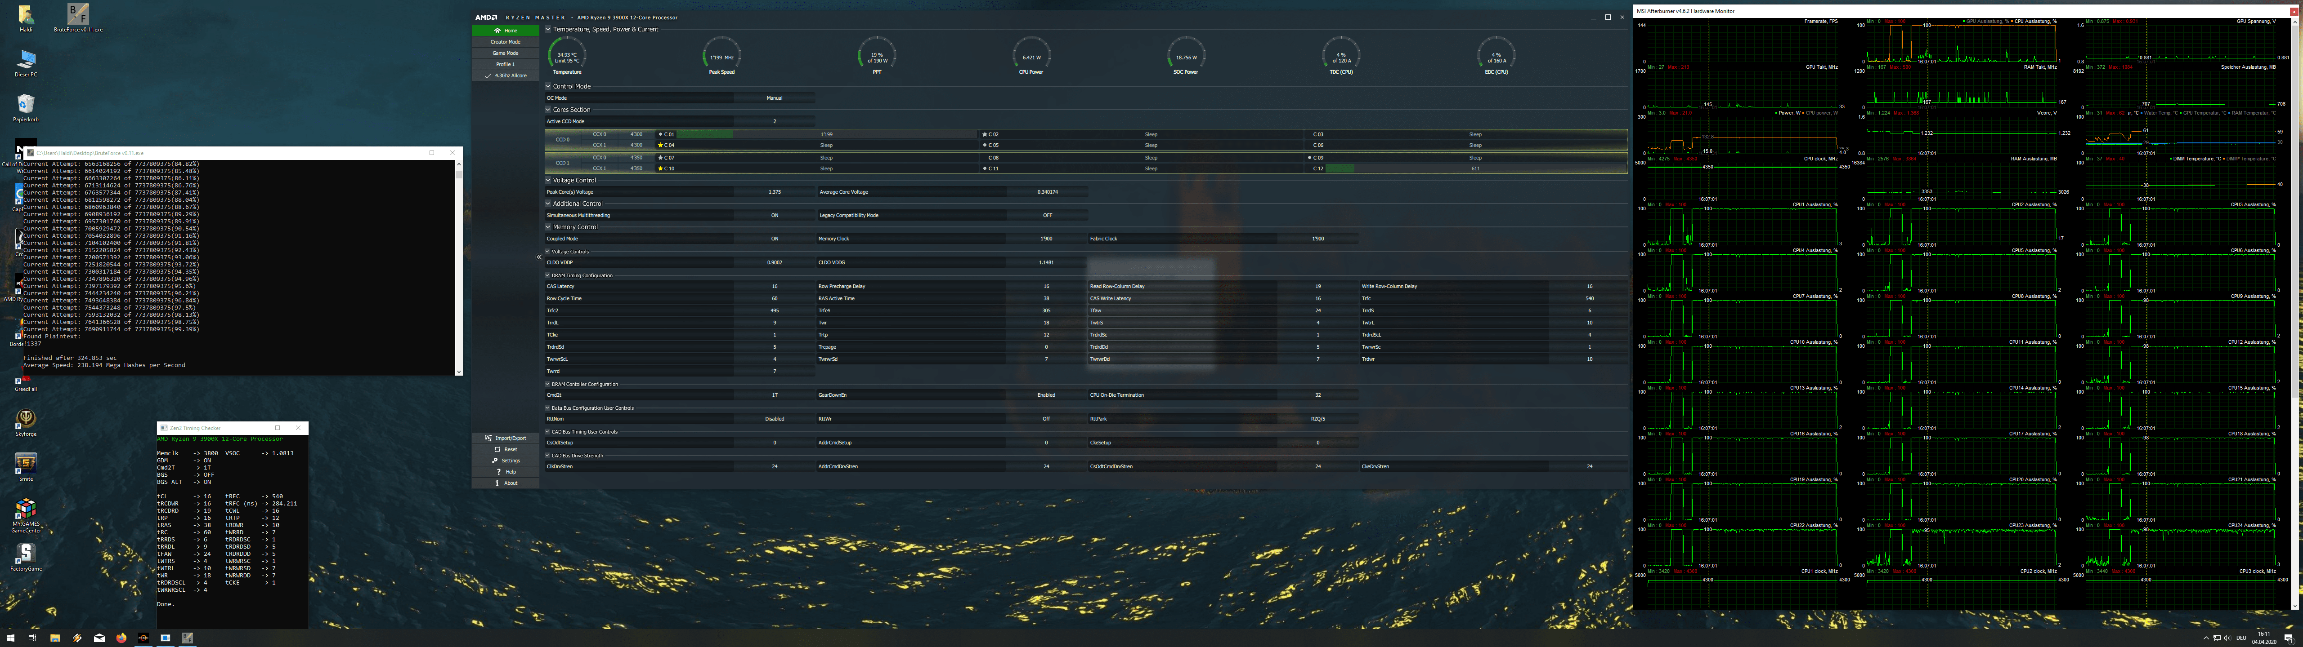2303x647 pixels.
Task: Select the Dieser PC desktop icon
Action: (x=26, y=63)
